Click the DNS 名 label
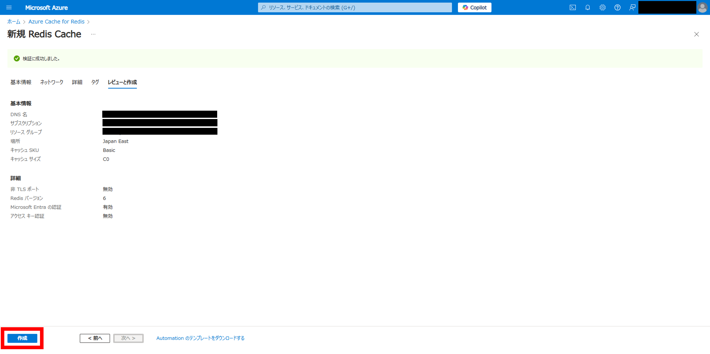Screen dimensions: 710x354 [x=19, y=114]
